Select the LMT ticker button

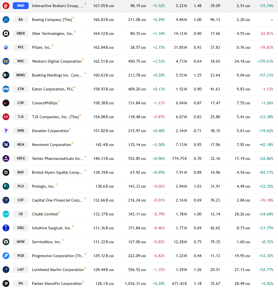coord(21,270)
